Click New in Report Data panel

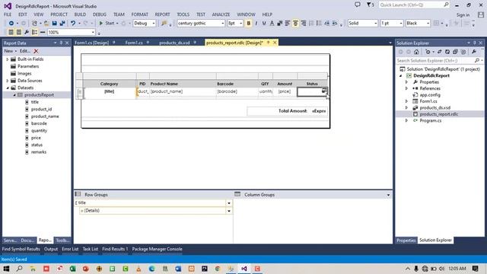[8, 51]
